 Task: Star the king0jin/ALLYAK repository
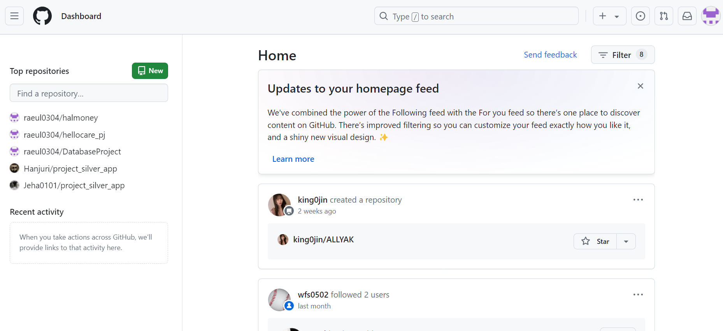click(595, 241)
